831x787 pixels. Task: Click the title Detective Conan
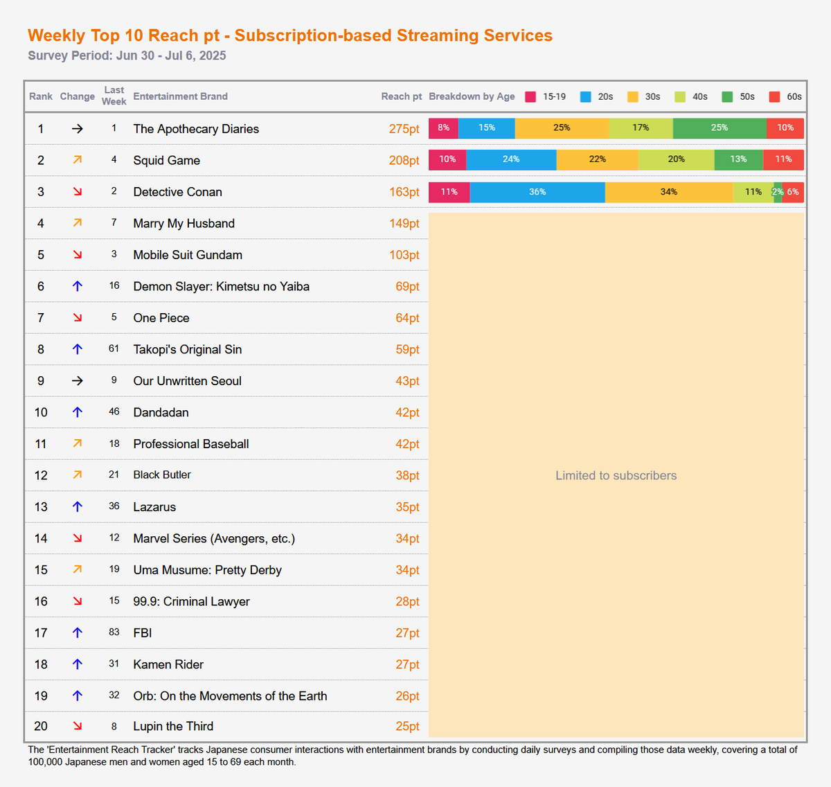click(178, 192)
